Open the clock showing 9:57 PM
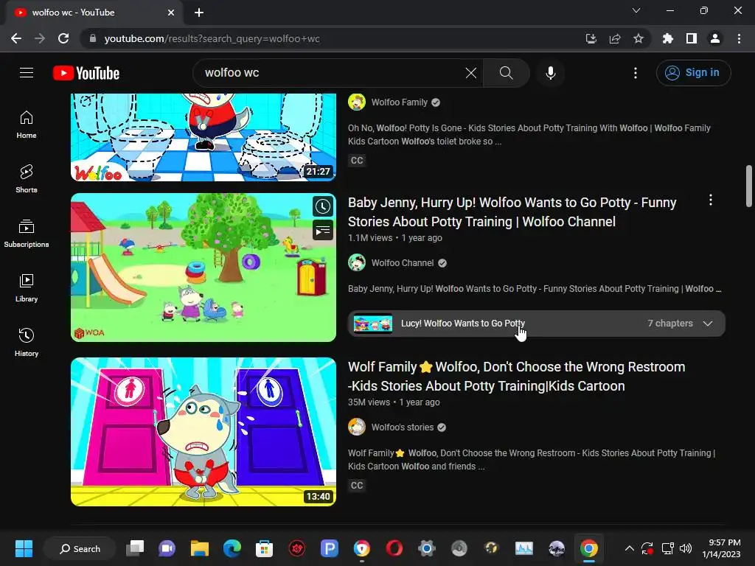This screenshot has width=755, height=566. click(x=721, y=548)
